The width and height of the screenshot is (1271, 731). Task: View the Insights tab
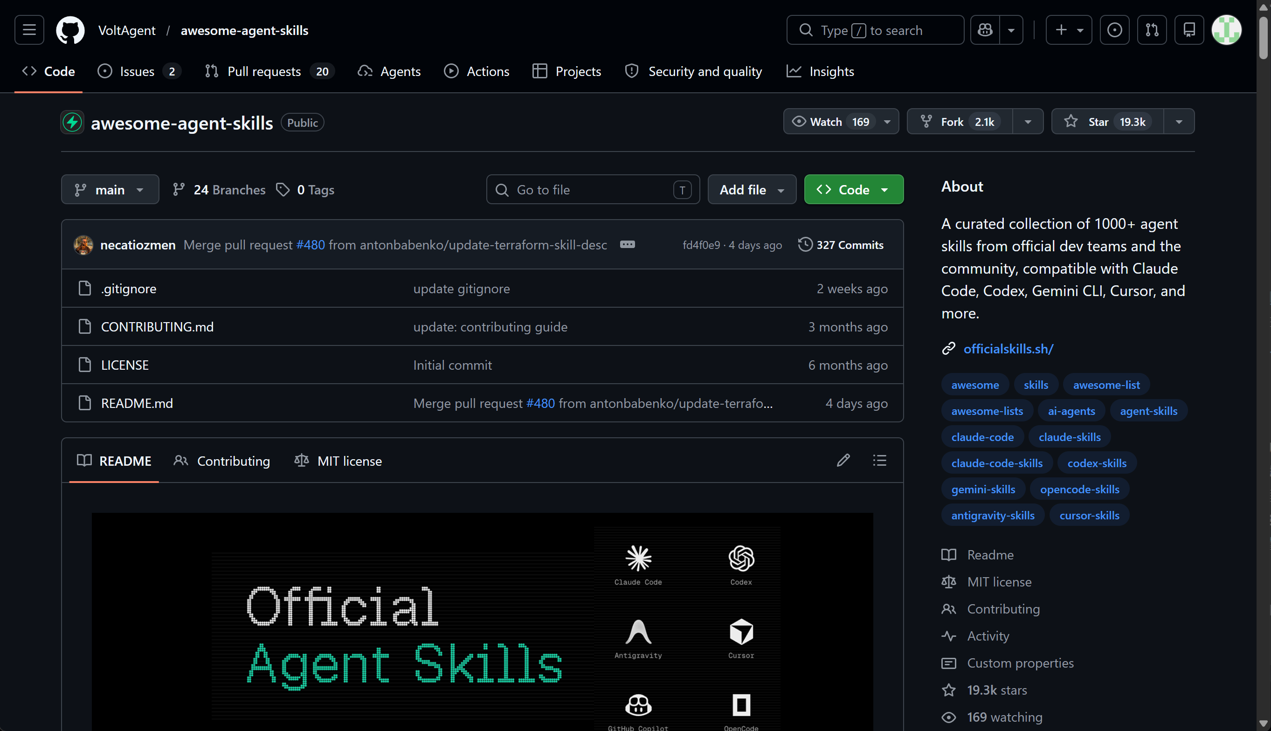[820, 71]
